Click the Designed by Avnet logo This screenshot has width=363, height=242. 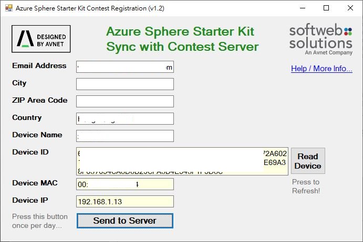tap(41, 39)
